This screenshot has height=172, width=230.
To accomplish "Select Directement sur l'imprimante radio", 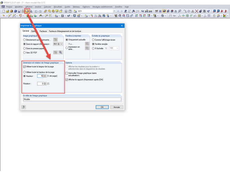I will pyautogui.click(x=25, y=40).
